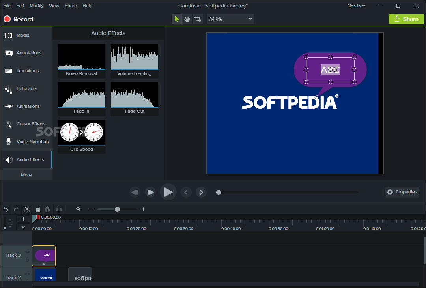This screenshot has width=426, height=288.
Task: Jump to the previous marker arrow
Action: click(186, 193)
